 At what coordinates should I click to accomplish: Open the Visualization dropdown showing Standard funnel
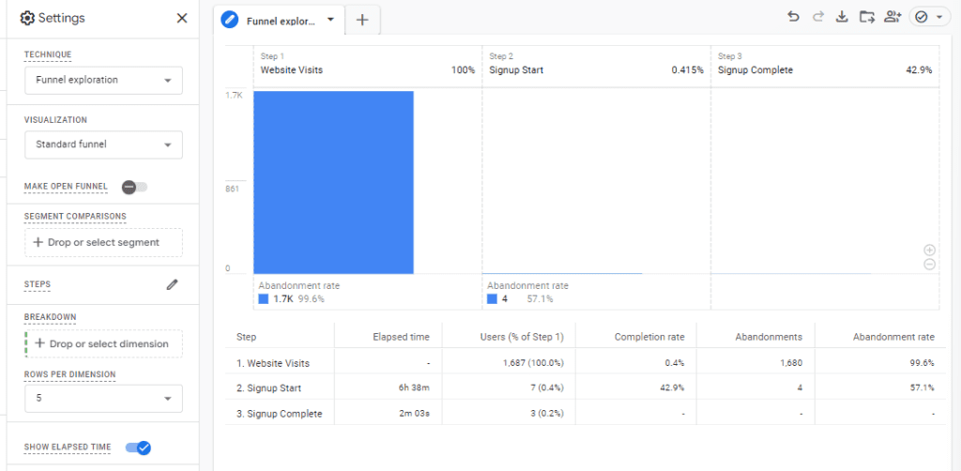[x=103, y=144]
